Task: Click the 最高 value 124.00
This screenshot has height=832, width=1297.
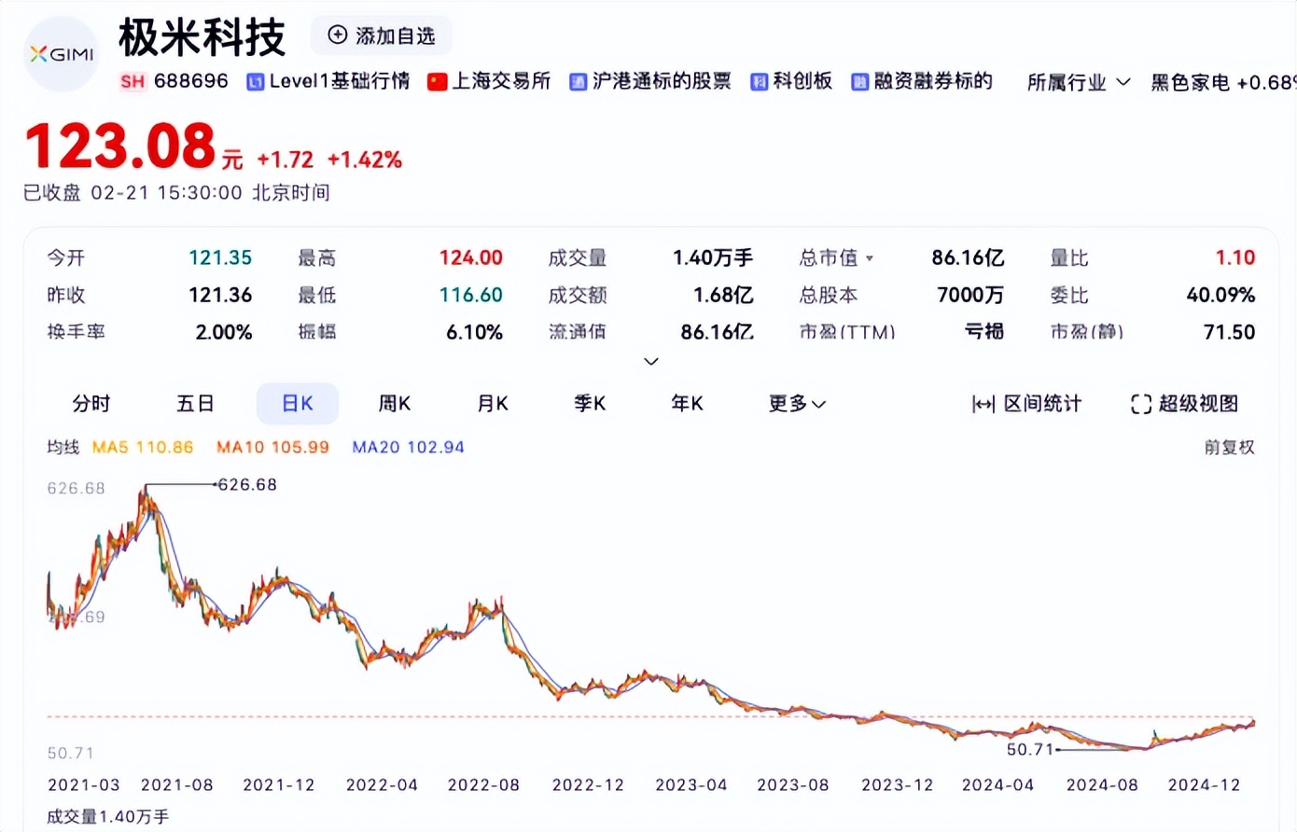Action: [x=471, y=258]
